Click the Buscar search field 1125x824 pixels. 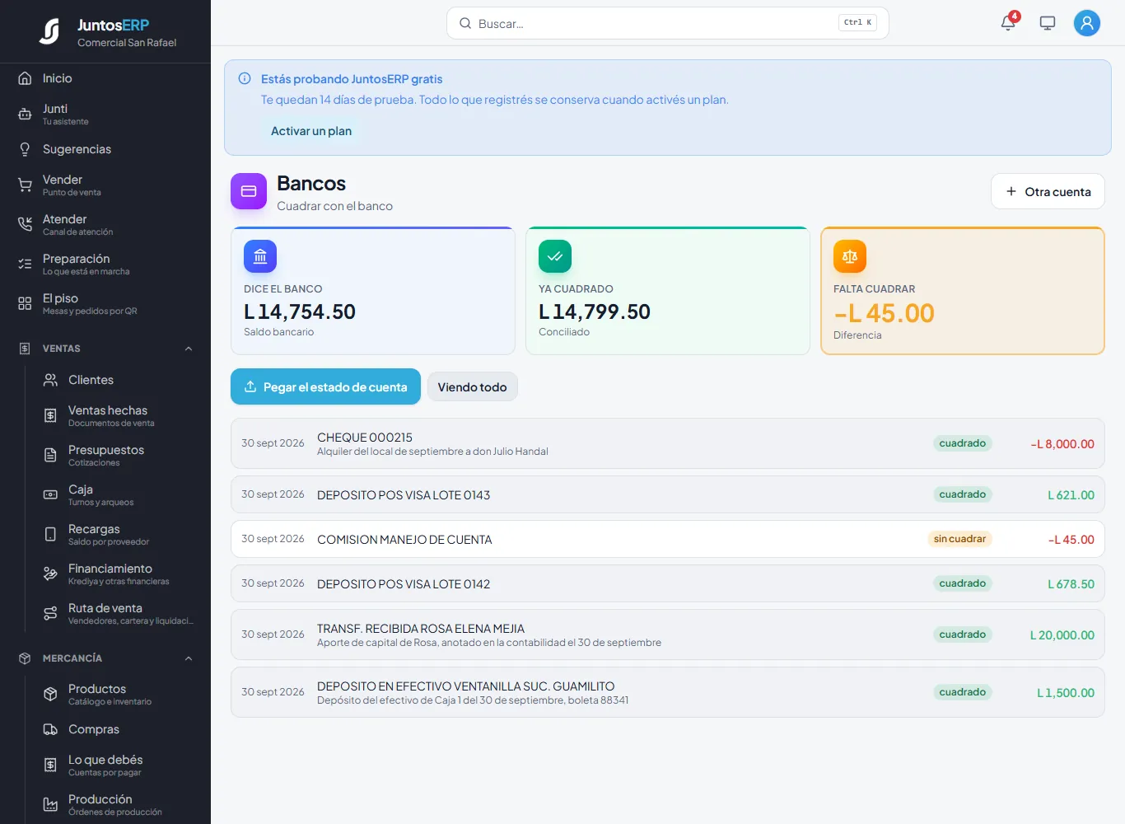667,23
